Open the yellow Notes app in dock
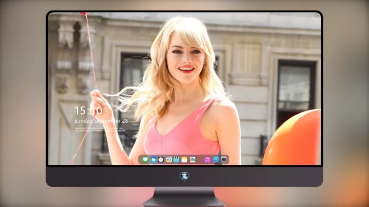Image resolution: width=369 pixels, height=207 pixels. [184, 160]
